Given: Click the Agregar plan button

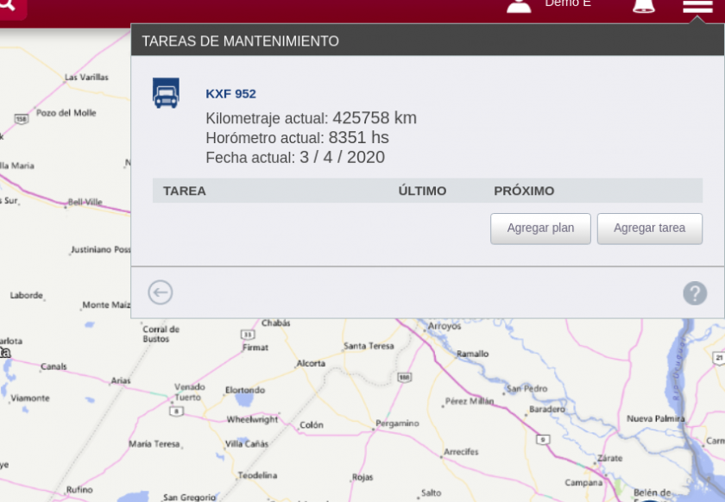Looking at the screenshot, I should coord(540,229).
